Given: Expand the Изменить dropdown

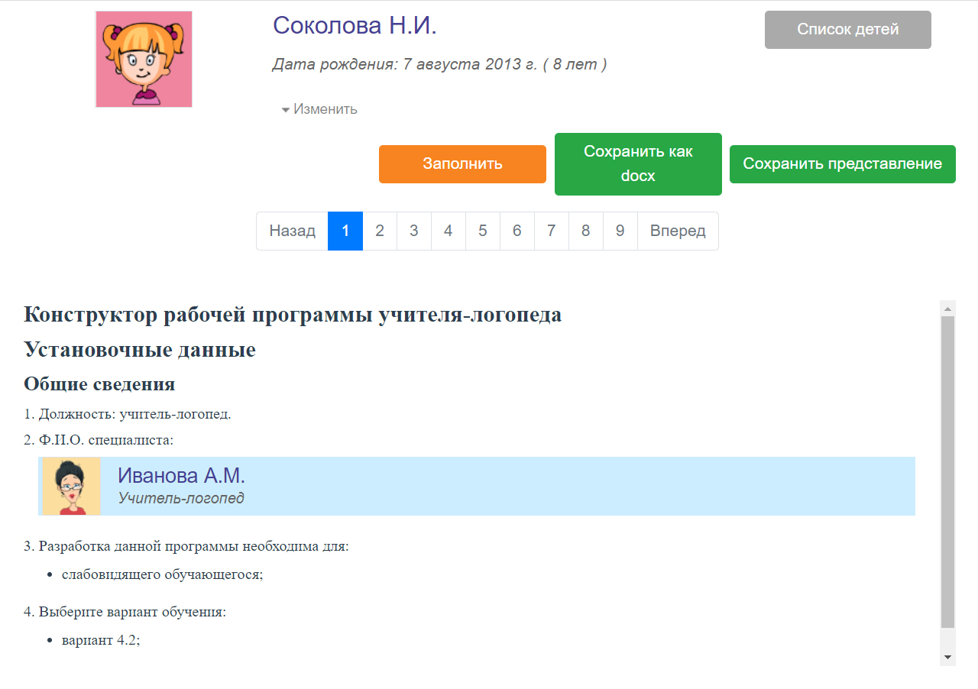Looking at the screenshot, I should tap(319, 109).
